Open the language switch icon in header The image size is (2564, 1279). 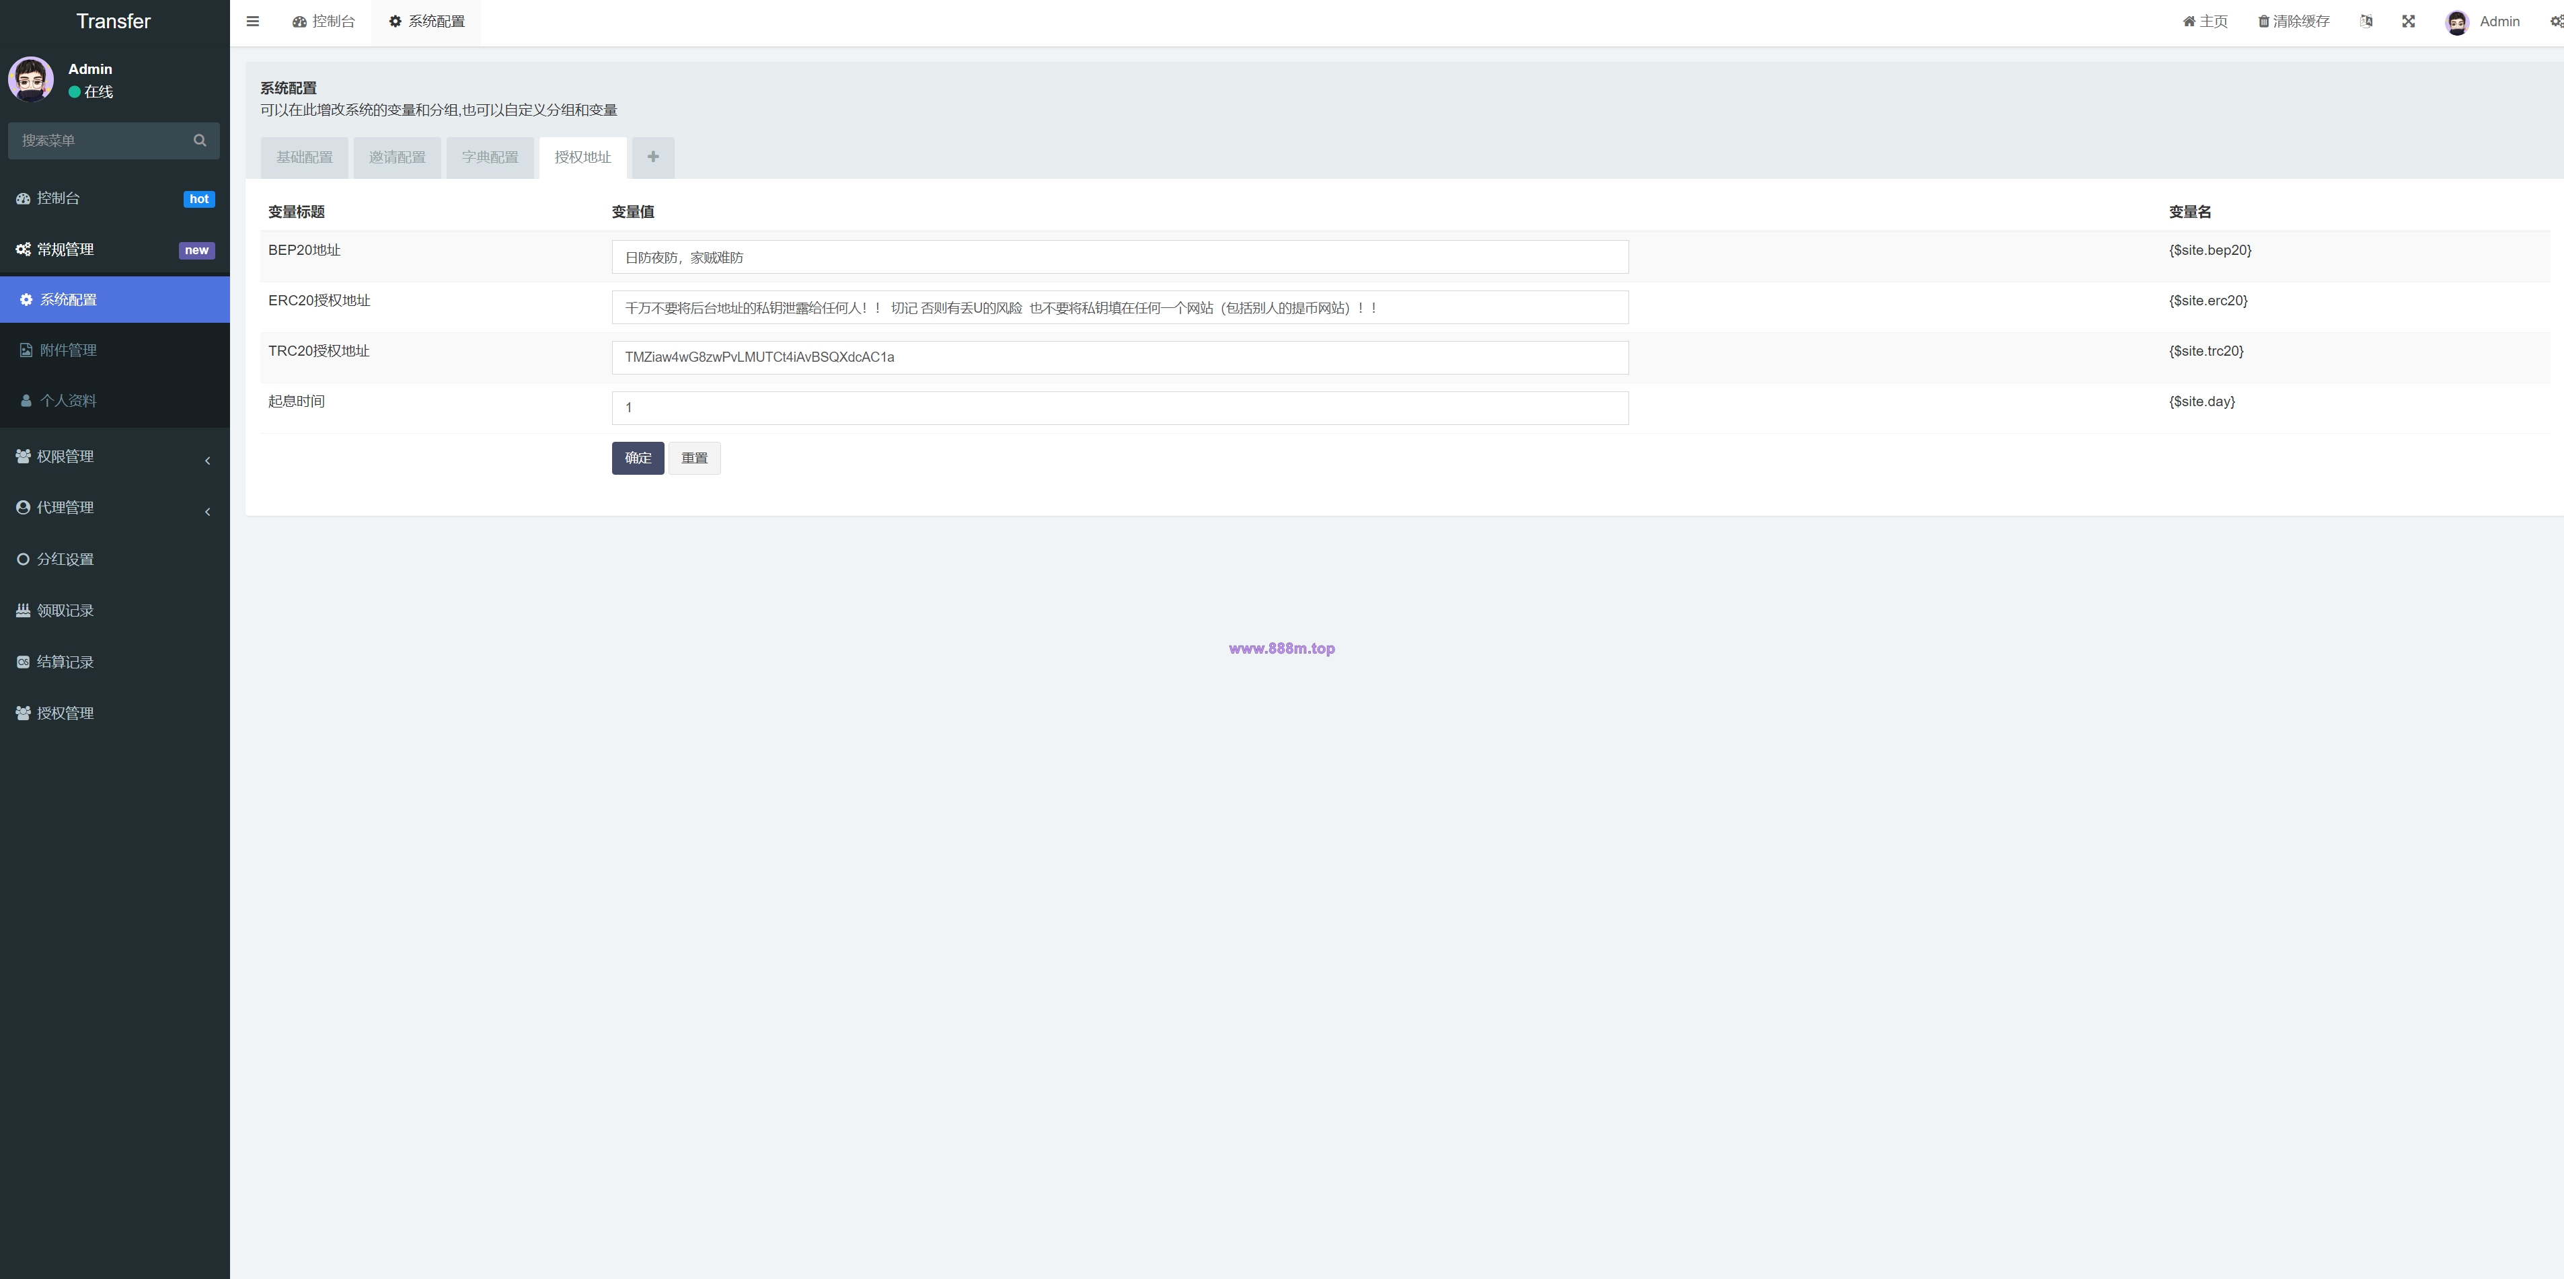point(2366,21)
